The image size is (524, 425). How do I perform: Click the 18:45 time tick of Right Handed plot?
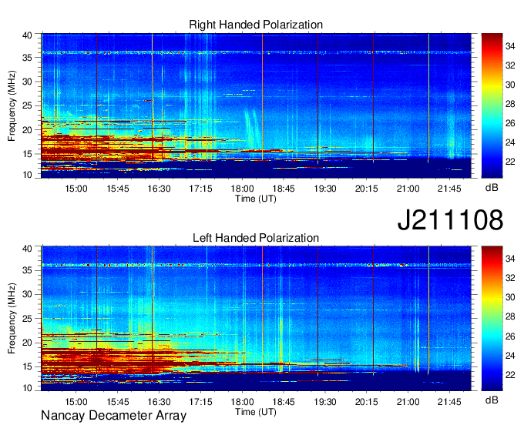pyautogui.click(x=284, y=189)
